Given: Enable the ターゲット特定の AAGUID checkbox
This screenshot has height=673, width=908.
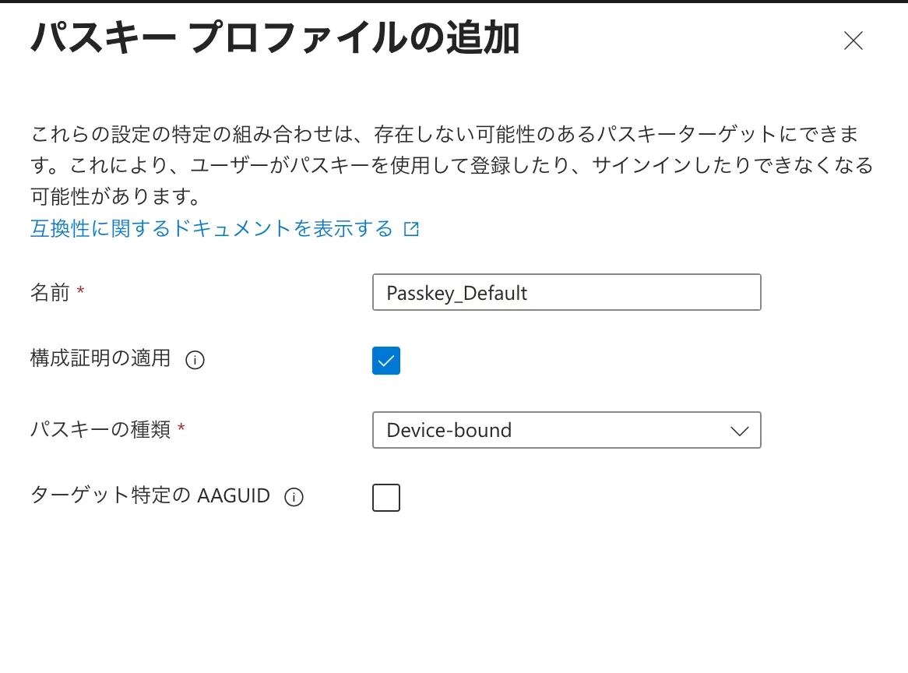Looking at the screenshot, I should [386, 498].
